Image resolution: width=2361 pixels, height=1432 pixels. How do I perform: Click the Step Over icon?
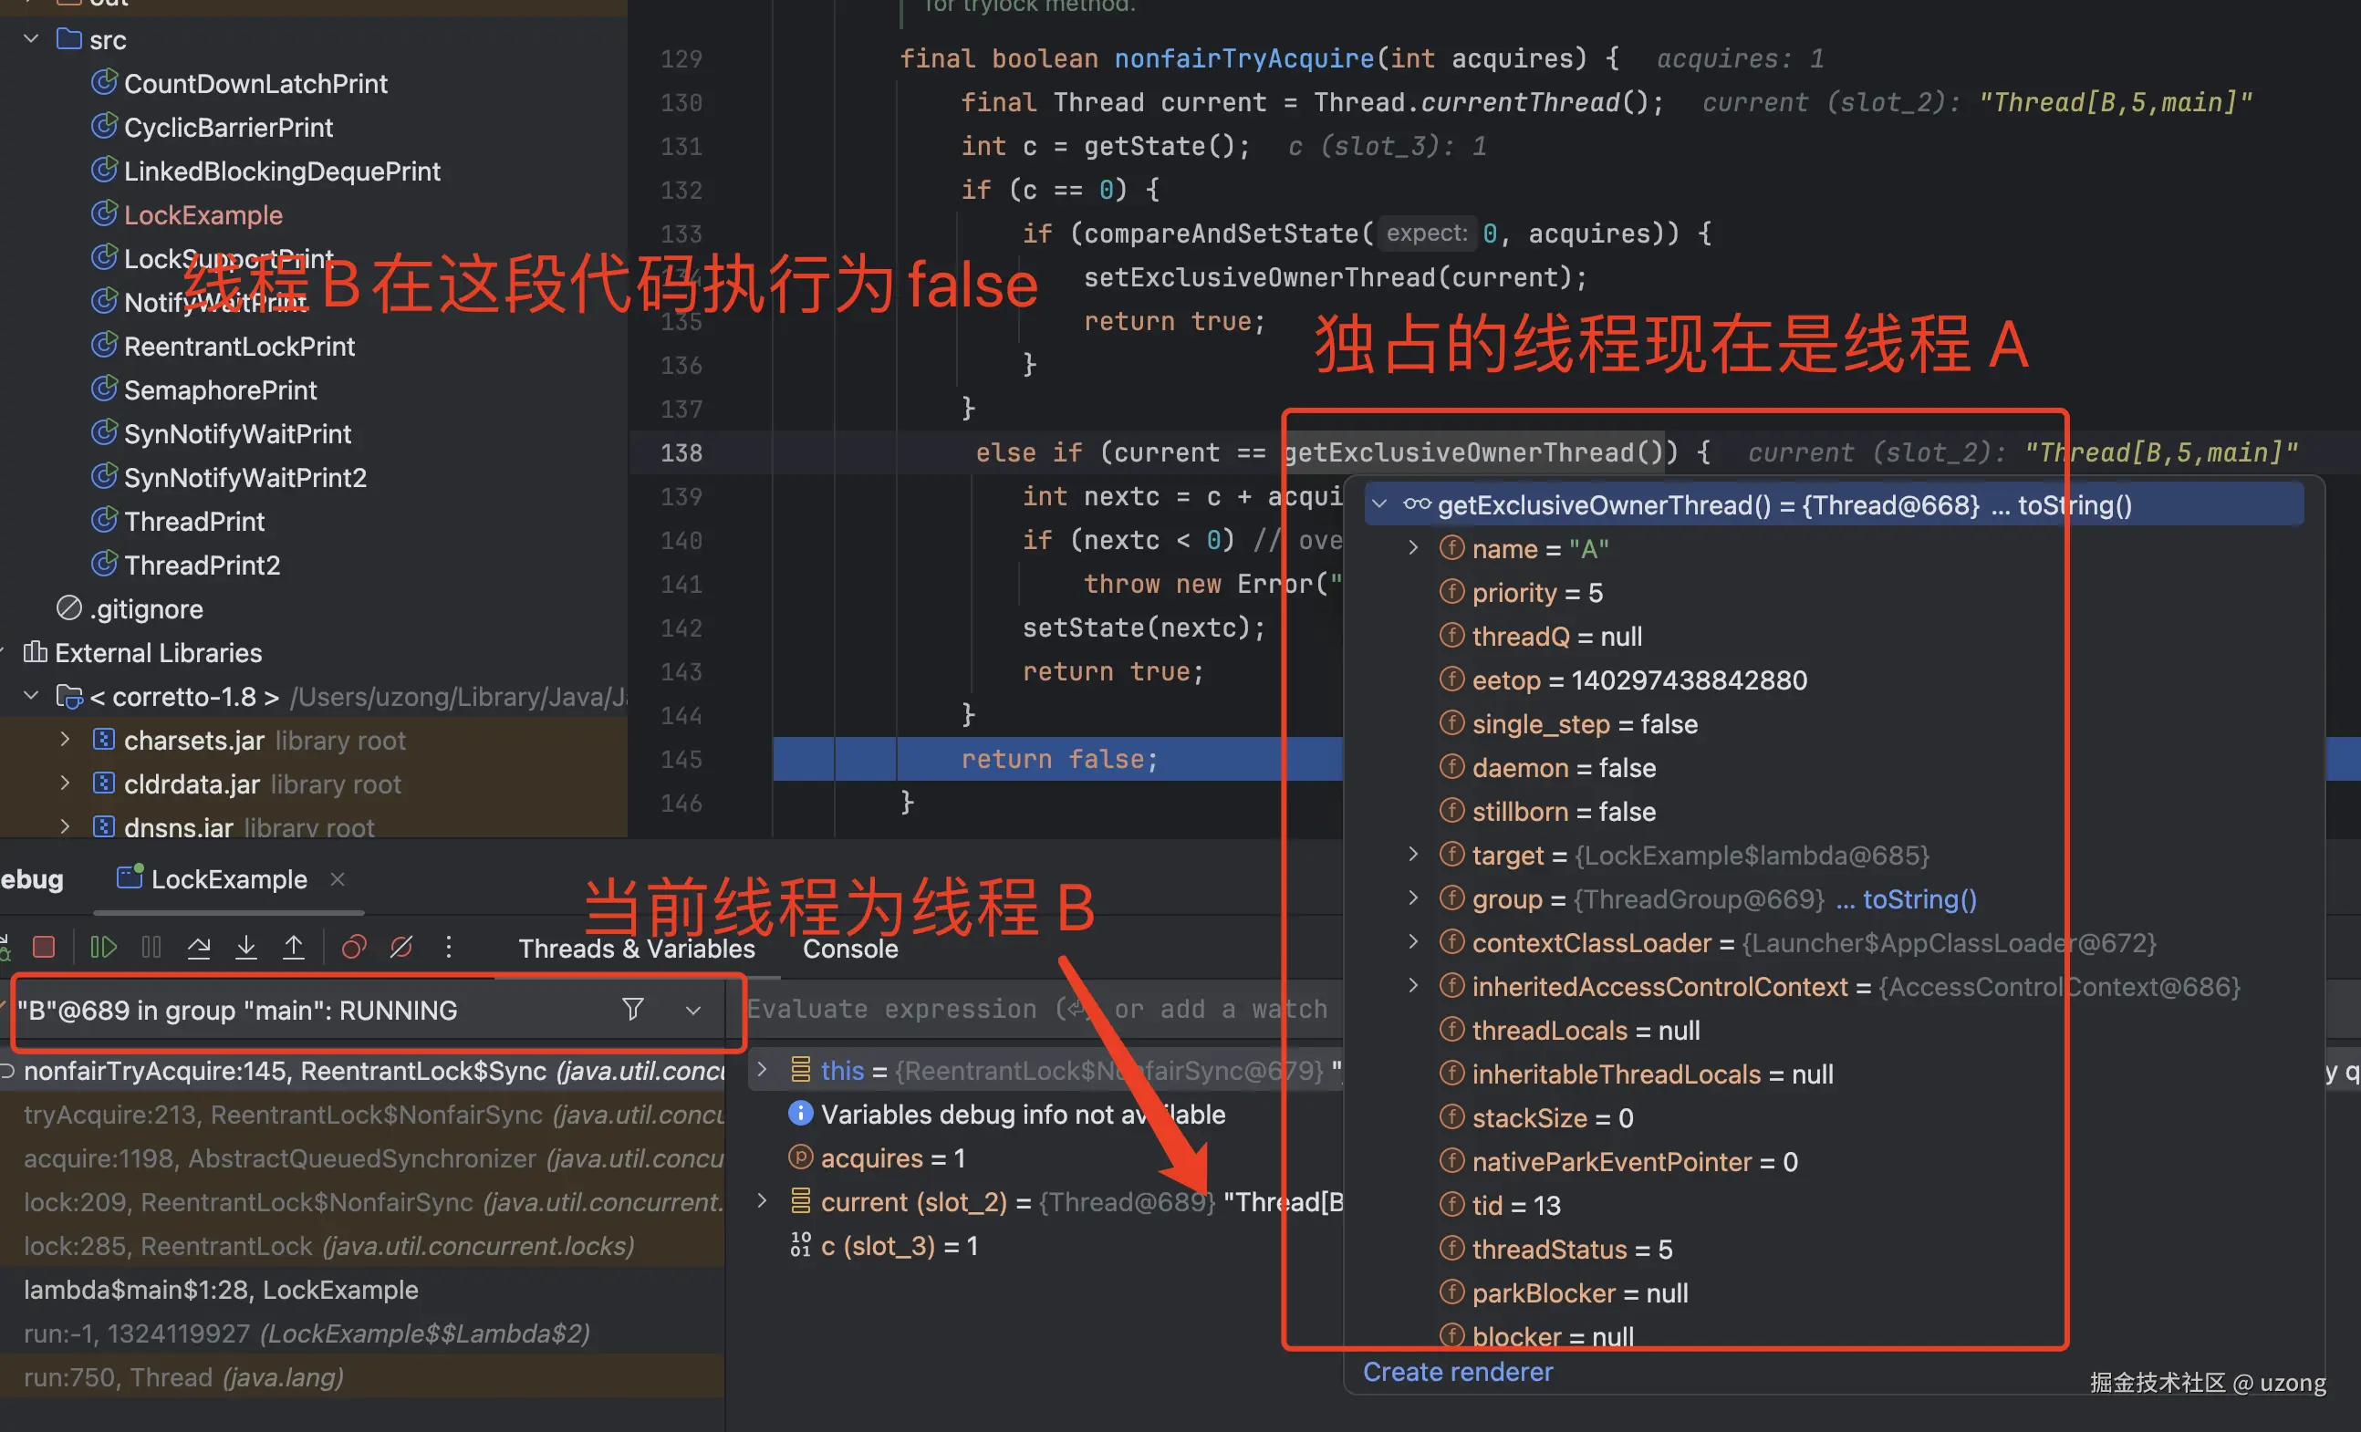[198, 948]
